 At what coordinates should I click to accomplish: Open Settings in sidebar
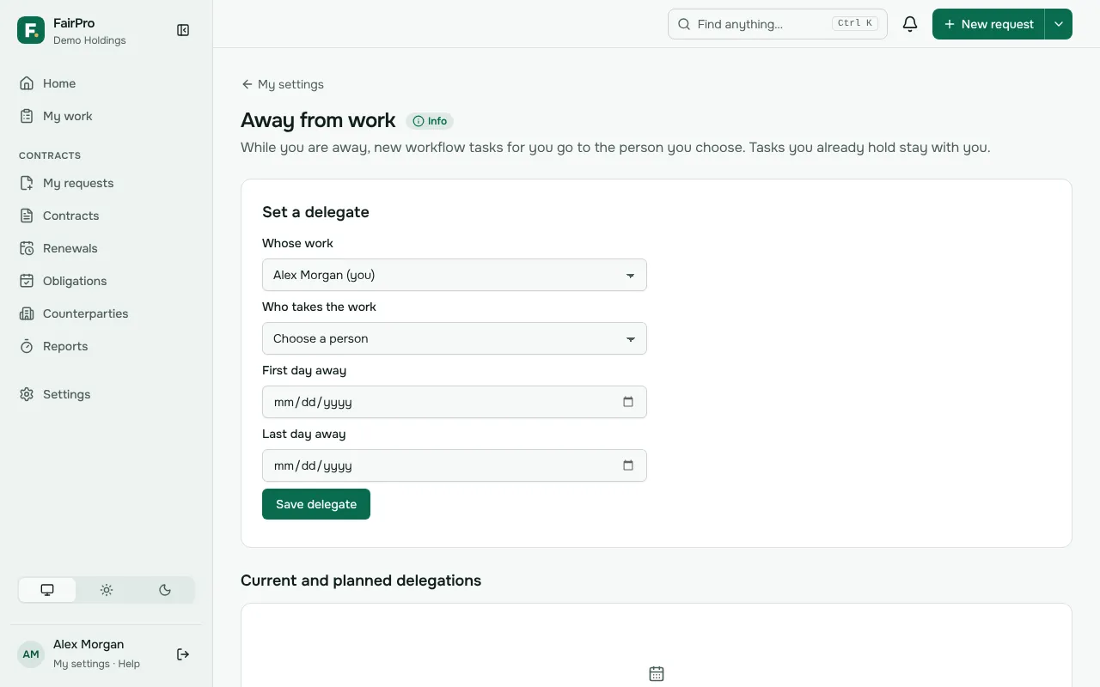pos(107,394)
